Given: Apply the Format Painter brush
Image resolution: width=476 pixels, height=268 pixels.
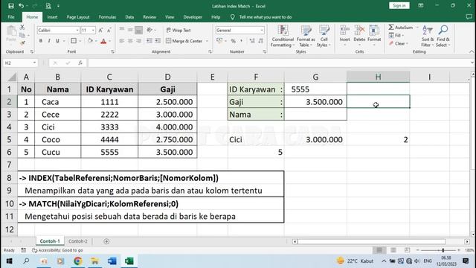Looking at the screenshot, I should click(x=22, y=43).
